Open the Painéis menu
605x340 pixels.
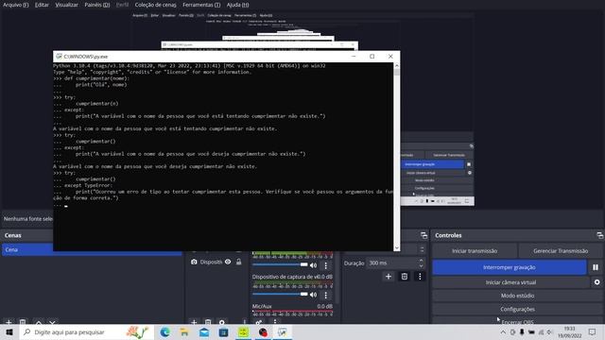point(96,5)
